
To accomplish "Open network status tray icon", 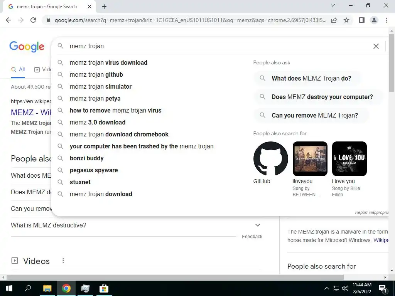I will pyautogui.click(x=336, y=288).
